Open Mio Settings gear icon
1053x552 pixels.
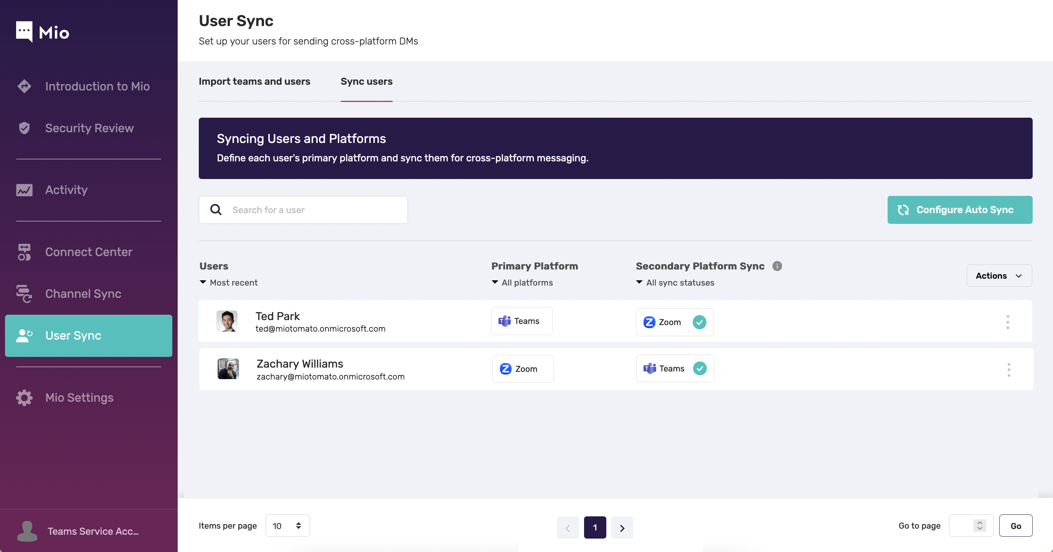tap(24, 397)
